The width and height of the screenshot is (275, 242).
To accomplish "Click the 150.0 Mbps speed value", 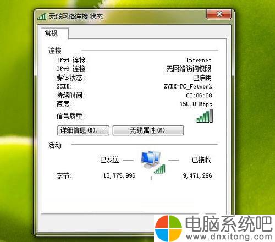I will (196, 104).
